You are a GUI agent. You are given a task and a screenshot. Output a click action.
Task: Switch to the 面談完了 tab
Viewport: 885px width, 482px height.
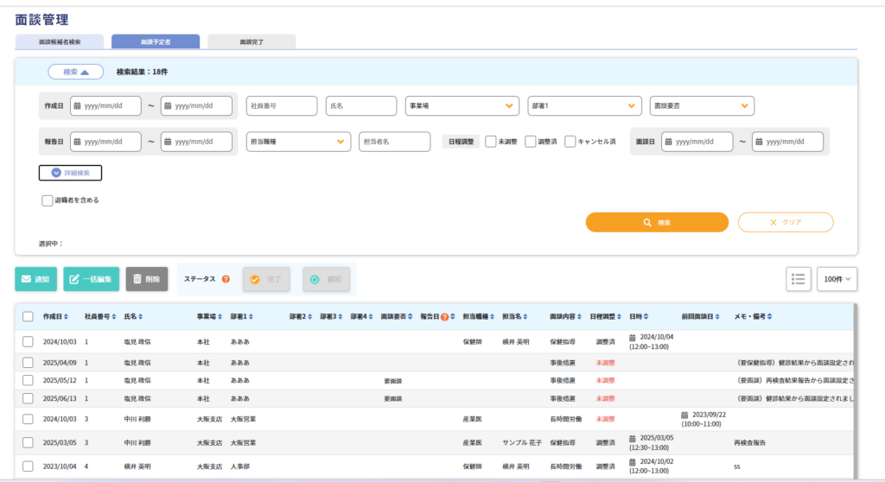tap(251, 41)
